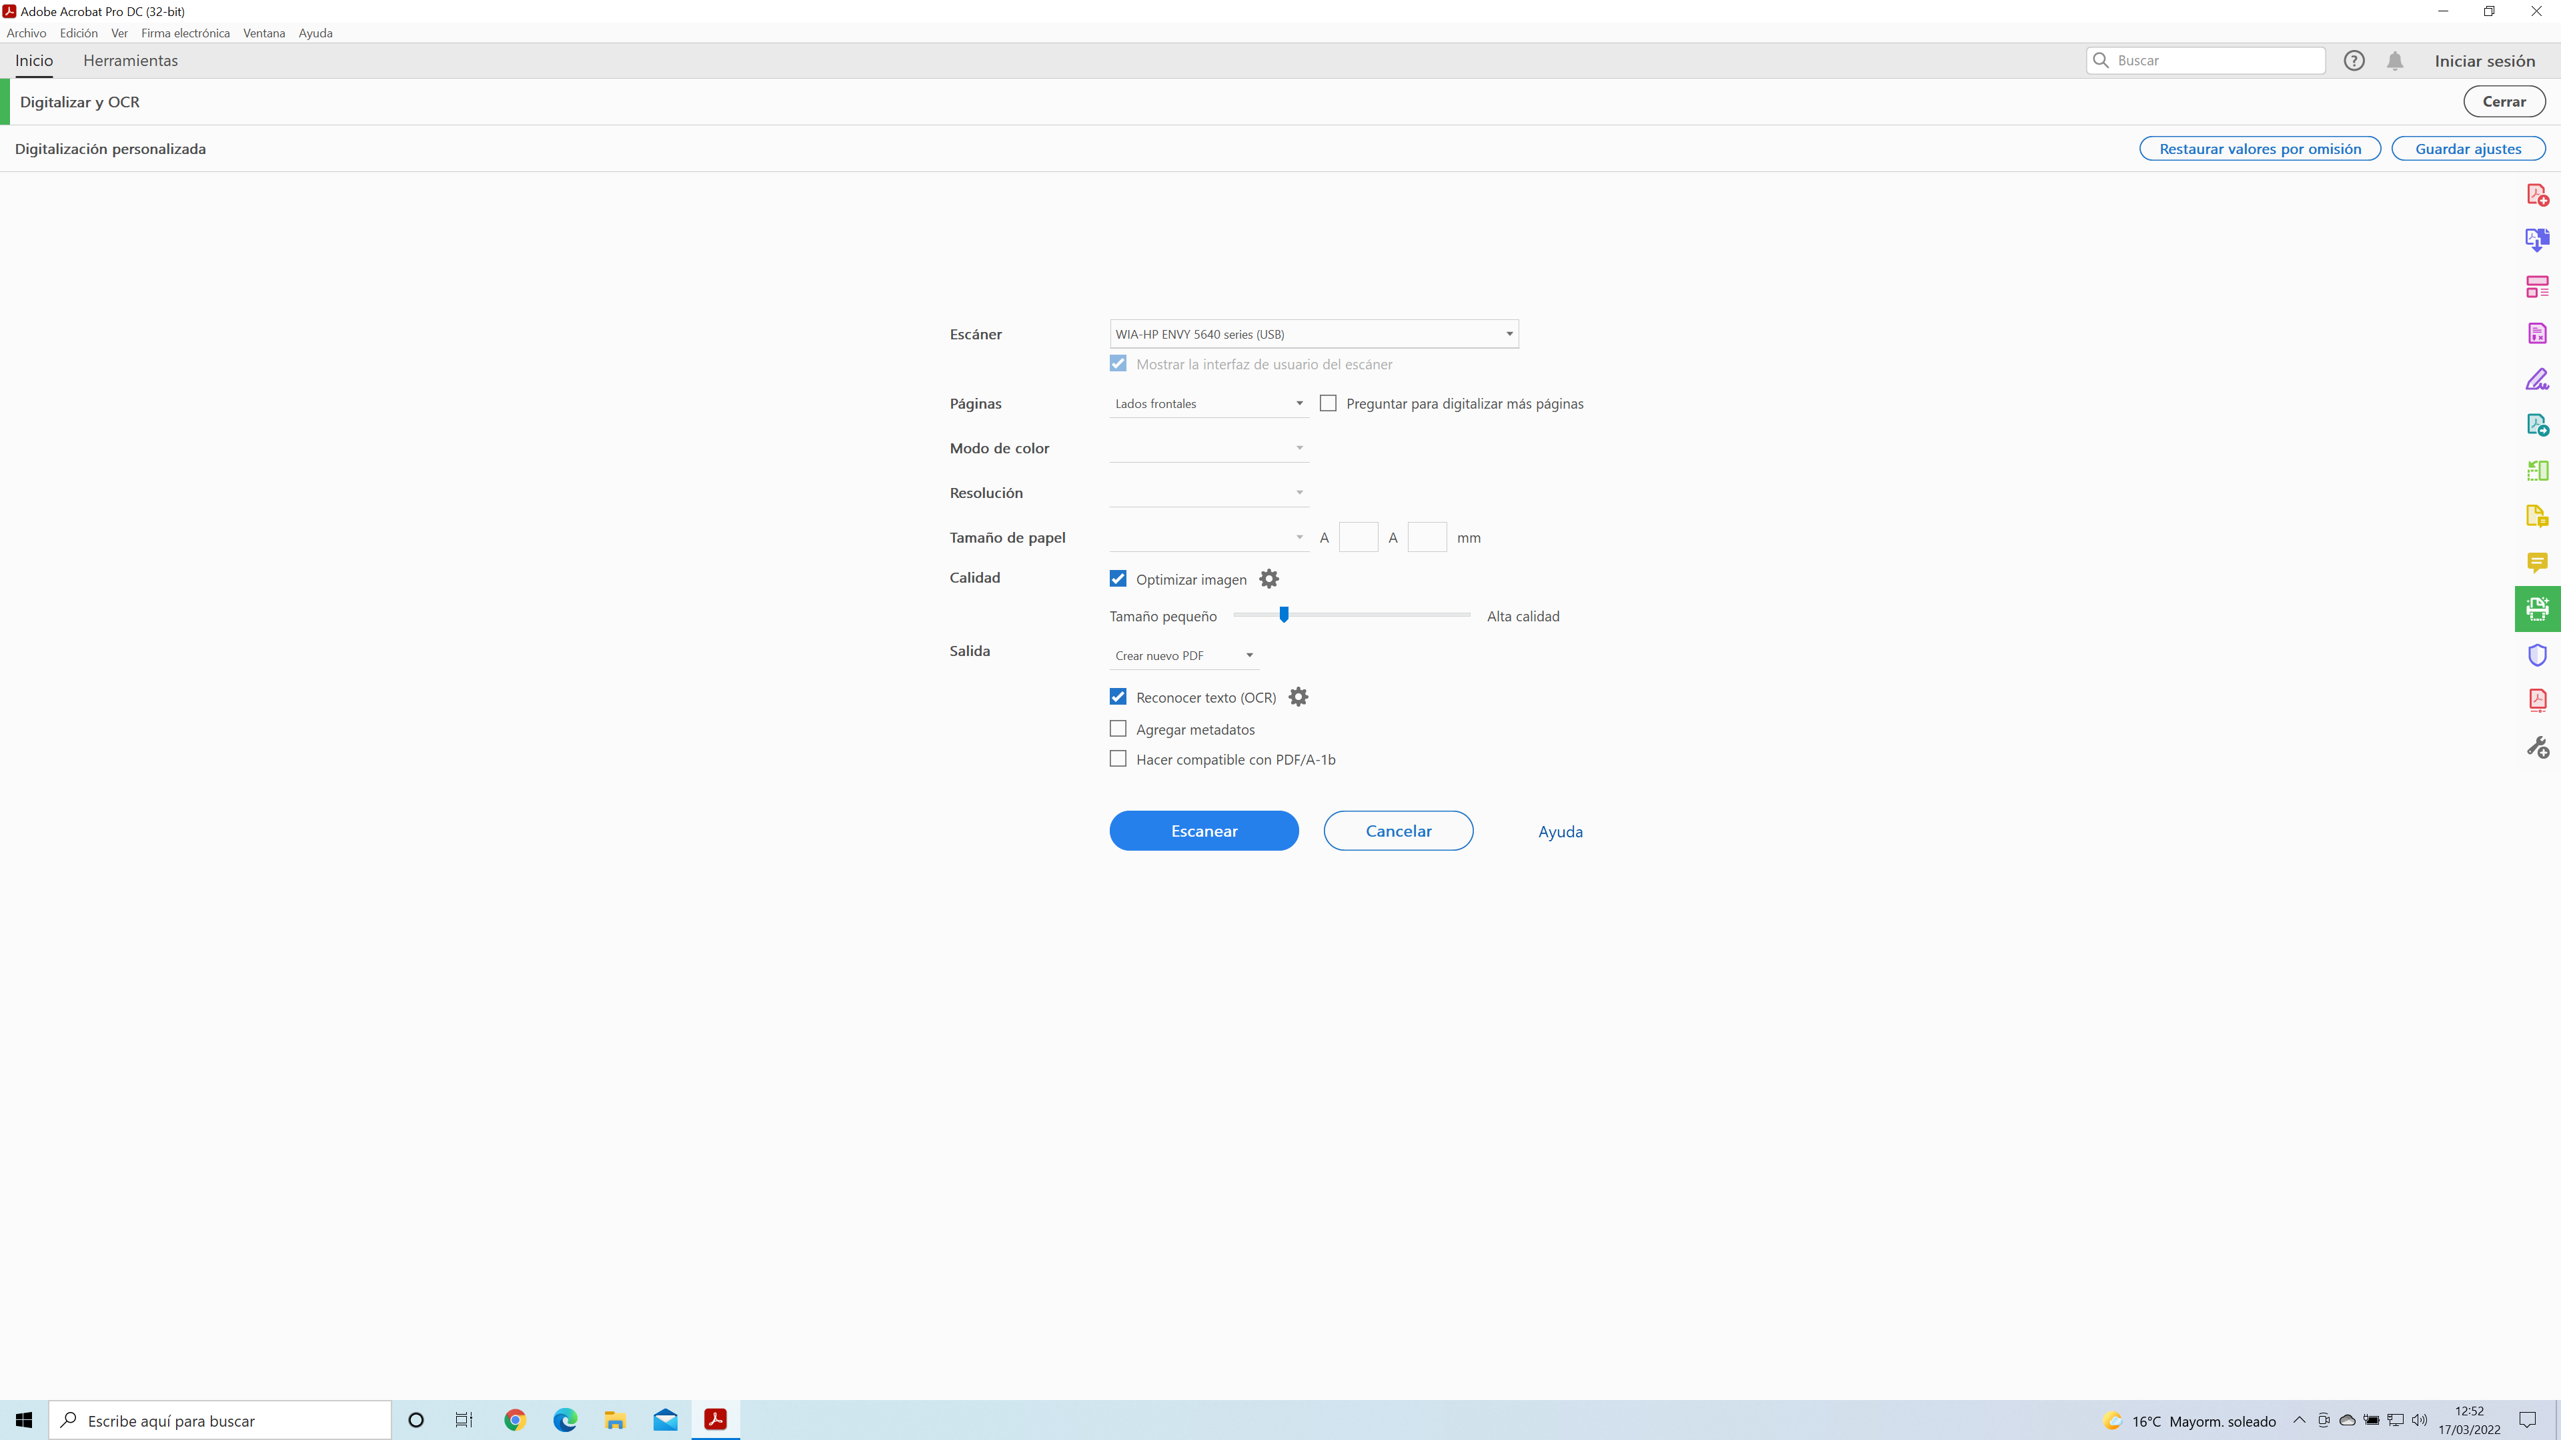Open the Ayuda menu in the menu bar
This screenshot has width=2561, height=1440.
tap(316, 33)
